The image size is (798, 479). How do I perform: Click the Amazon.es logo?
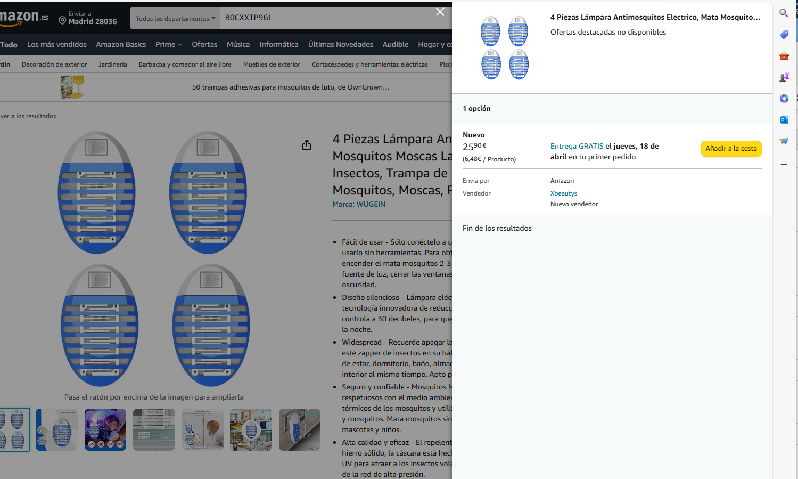pyautogui.click(x=23, y=18)
